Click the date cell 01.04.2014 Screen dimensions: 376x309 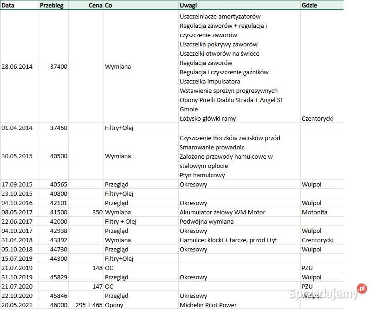coord(17,128)
